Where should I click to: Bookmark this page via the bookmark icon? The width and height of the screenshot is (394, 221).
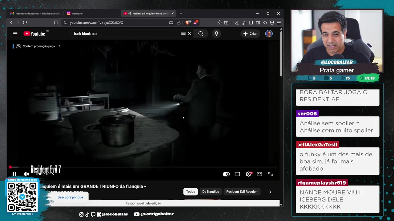pos(56,22)
